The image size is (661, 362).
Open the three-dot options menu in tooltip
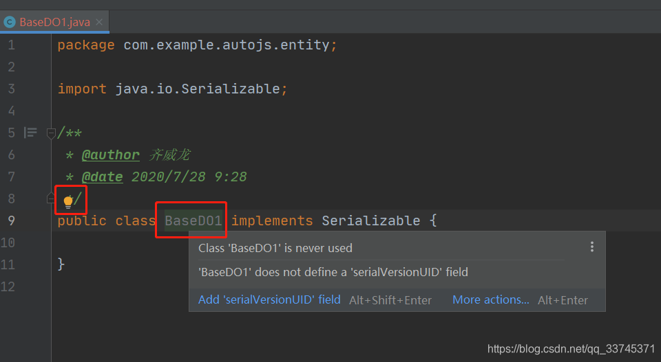coord(592,247)
